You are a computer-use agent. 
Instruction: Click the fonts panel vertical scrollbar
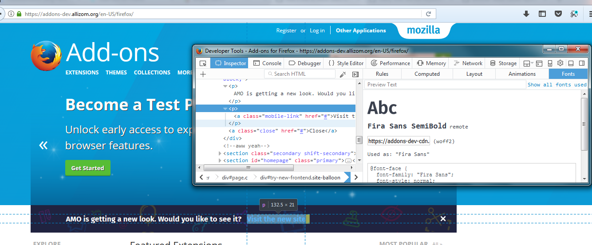tap(584, 124)
